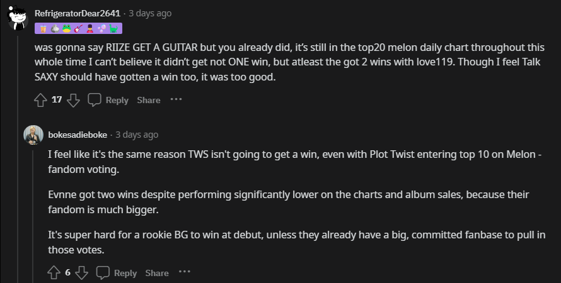Click the speech bubble under RefrigeratorDear2641's comment
561x283 pixels.
click(x=95, y=100)
